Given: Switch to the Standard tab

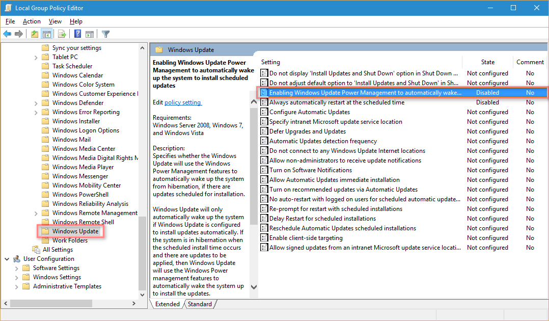Looking at the screenshot, I should click(x=200, y=304).
